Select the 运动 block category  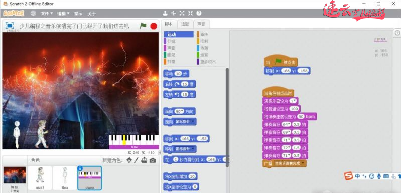(179, 34)
